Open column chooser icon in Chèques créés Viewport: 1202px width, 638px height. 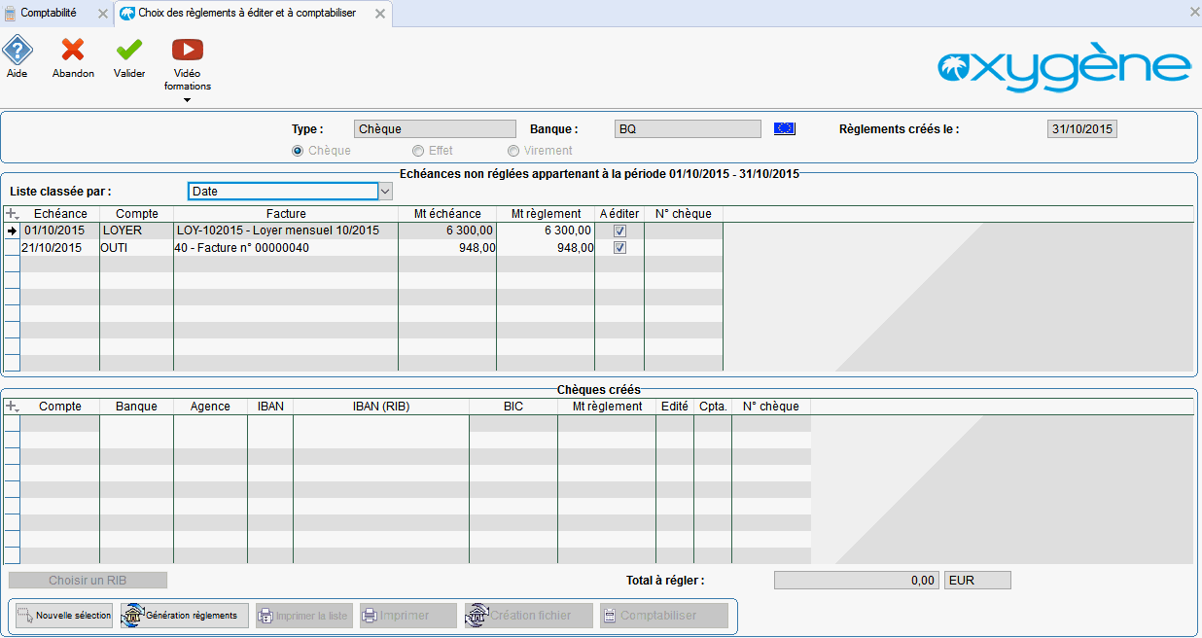pyautogui.click(x=12, y=407)
